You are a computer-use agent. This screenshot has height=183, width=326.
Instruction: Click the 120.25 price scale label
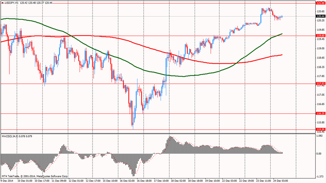coord(320,20)
